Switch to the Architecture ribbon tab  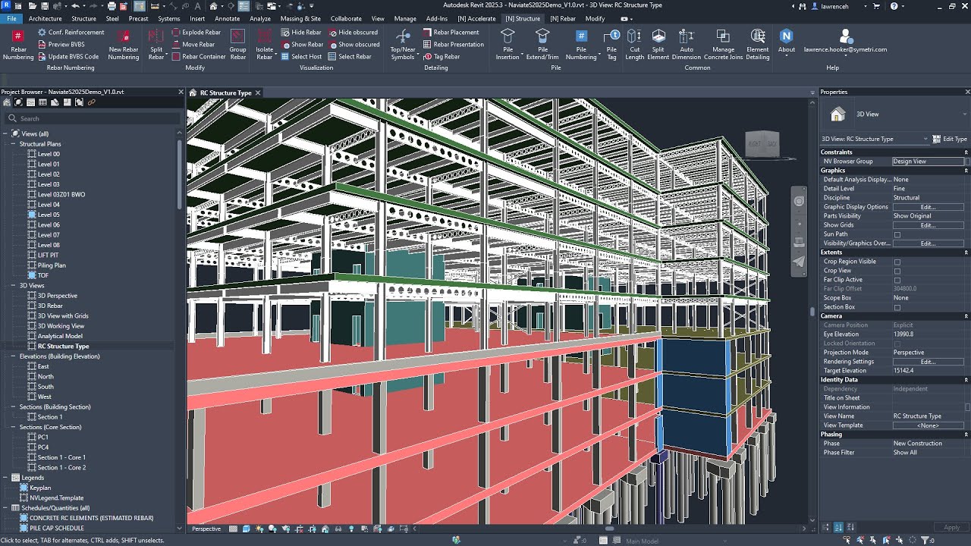(46, 18)
